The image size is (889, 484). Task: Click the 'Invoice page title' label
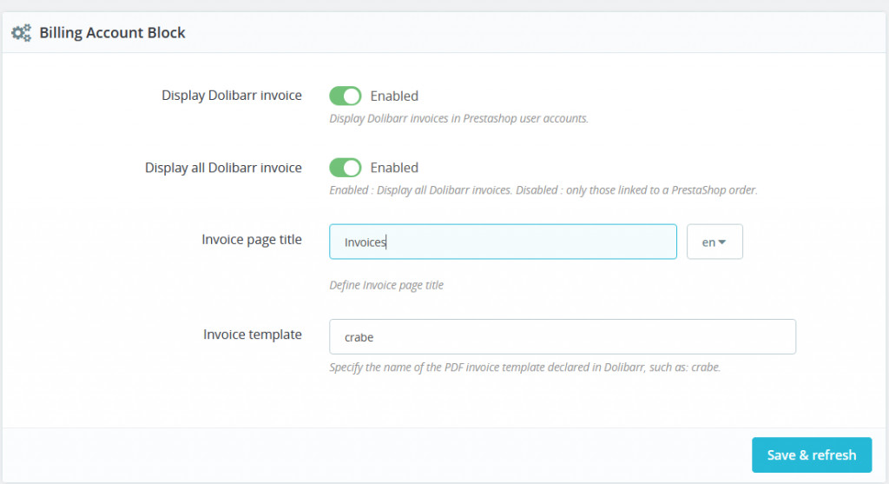pyautogui.click(x=252, y=240)
